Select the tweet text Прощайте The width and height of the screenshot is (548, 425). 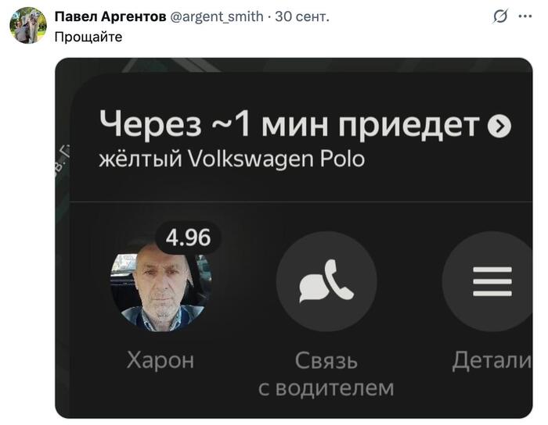coord(88,37)
